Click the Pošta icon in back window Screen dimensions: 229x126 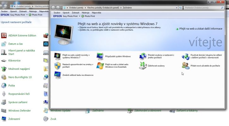(4, 85)
